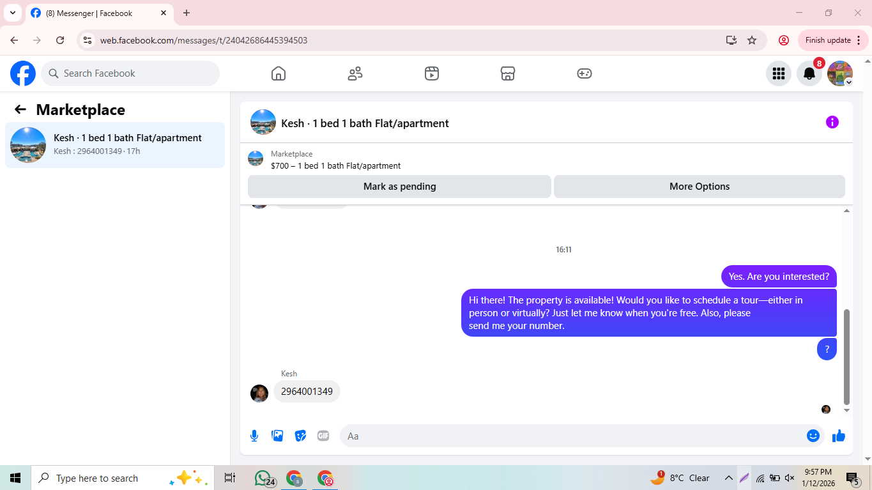Viewport: 872px width, 490px height.
Task: Click the address bar URL
Action: click(x=204, y=40)
